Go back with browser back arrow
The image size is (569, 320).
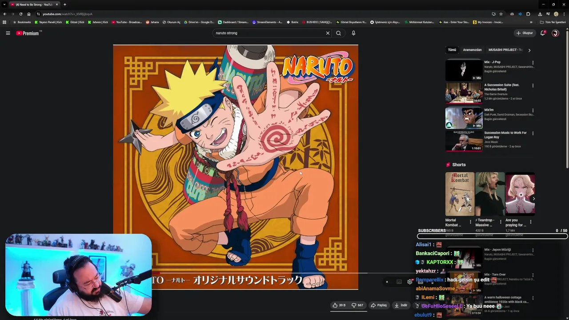click(5, 14)
